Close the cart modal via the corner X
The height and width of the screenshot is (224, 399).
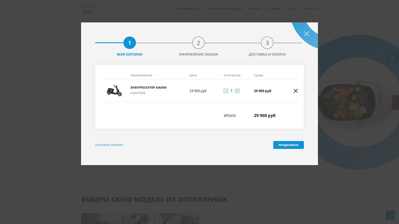306,33
